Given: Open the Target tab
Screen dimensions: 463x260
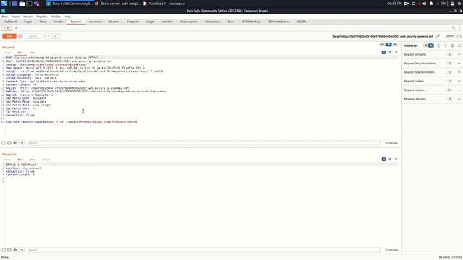Looking at the screenshot, I should click(x=27, y=22).
